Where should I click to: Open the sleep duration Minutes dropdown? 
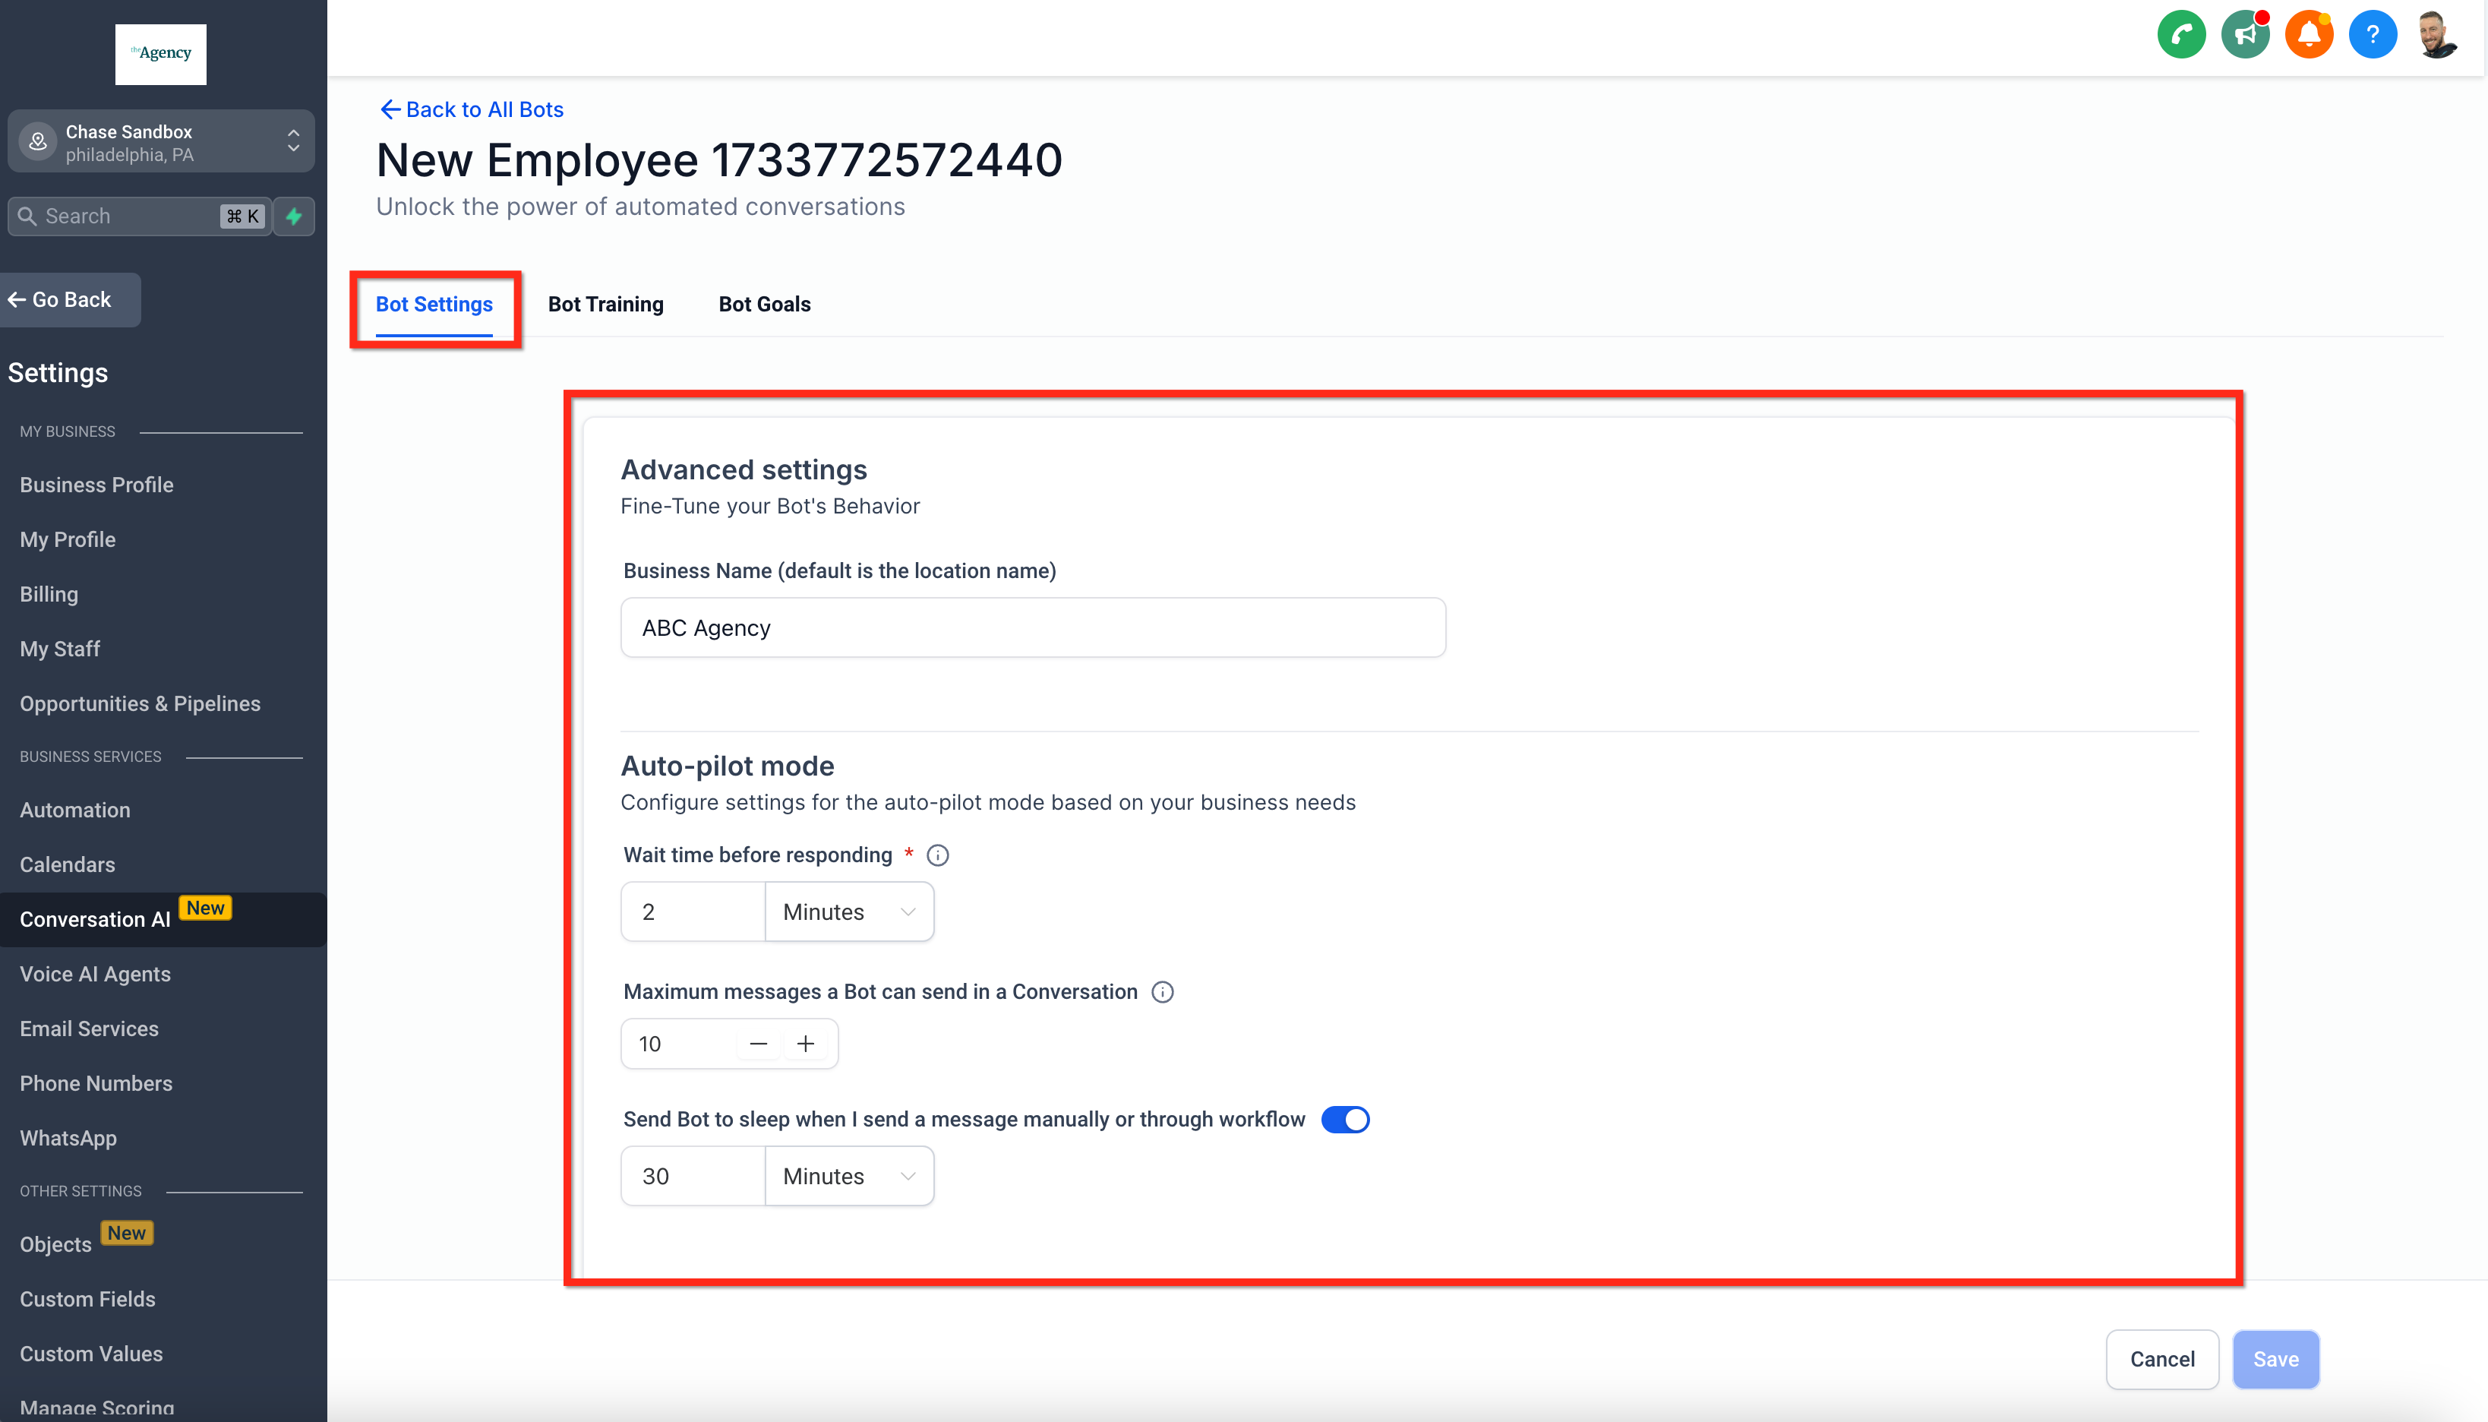[848, 1177]
